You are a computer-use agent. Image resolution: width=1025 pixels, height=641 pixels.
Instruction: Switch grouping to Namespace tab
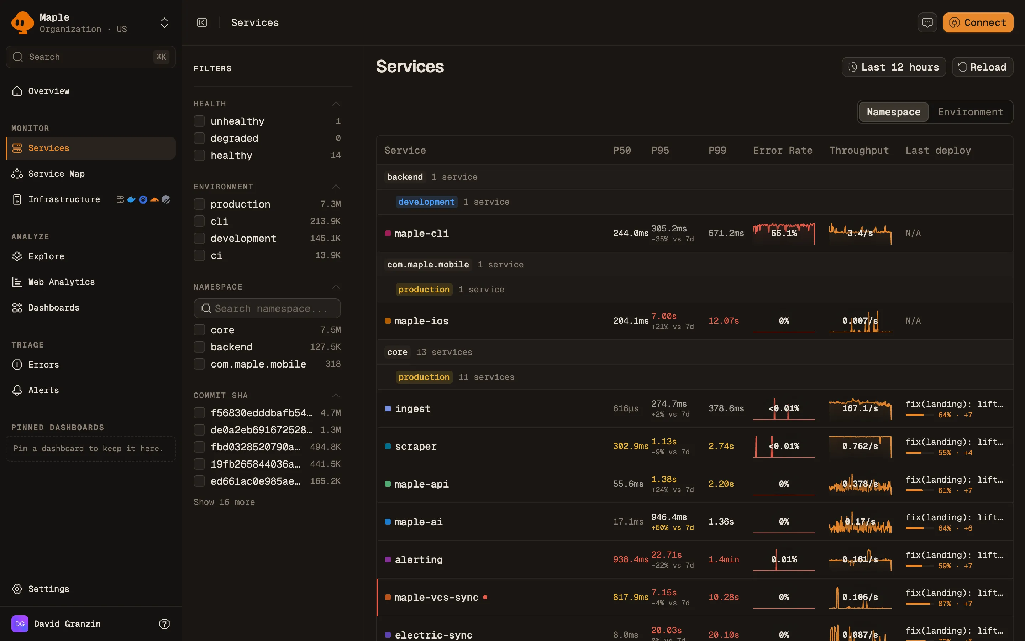pyautogui.click(x=893, y=112)
